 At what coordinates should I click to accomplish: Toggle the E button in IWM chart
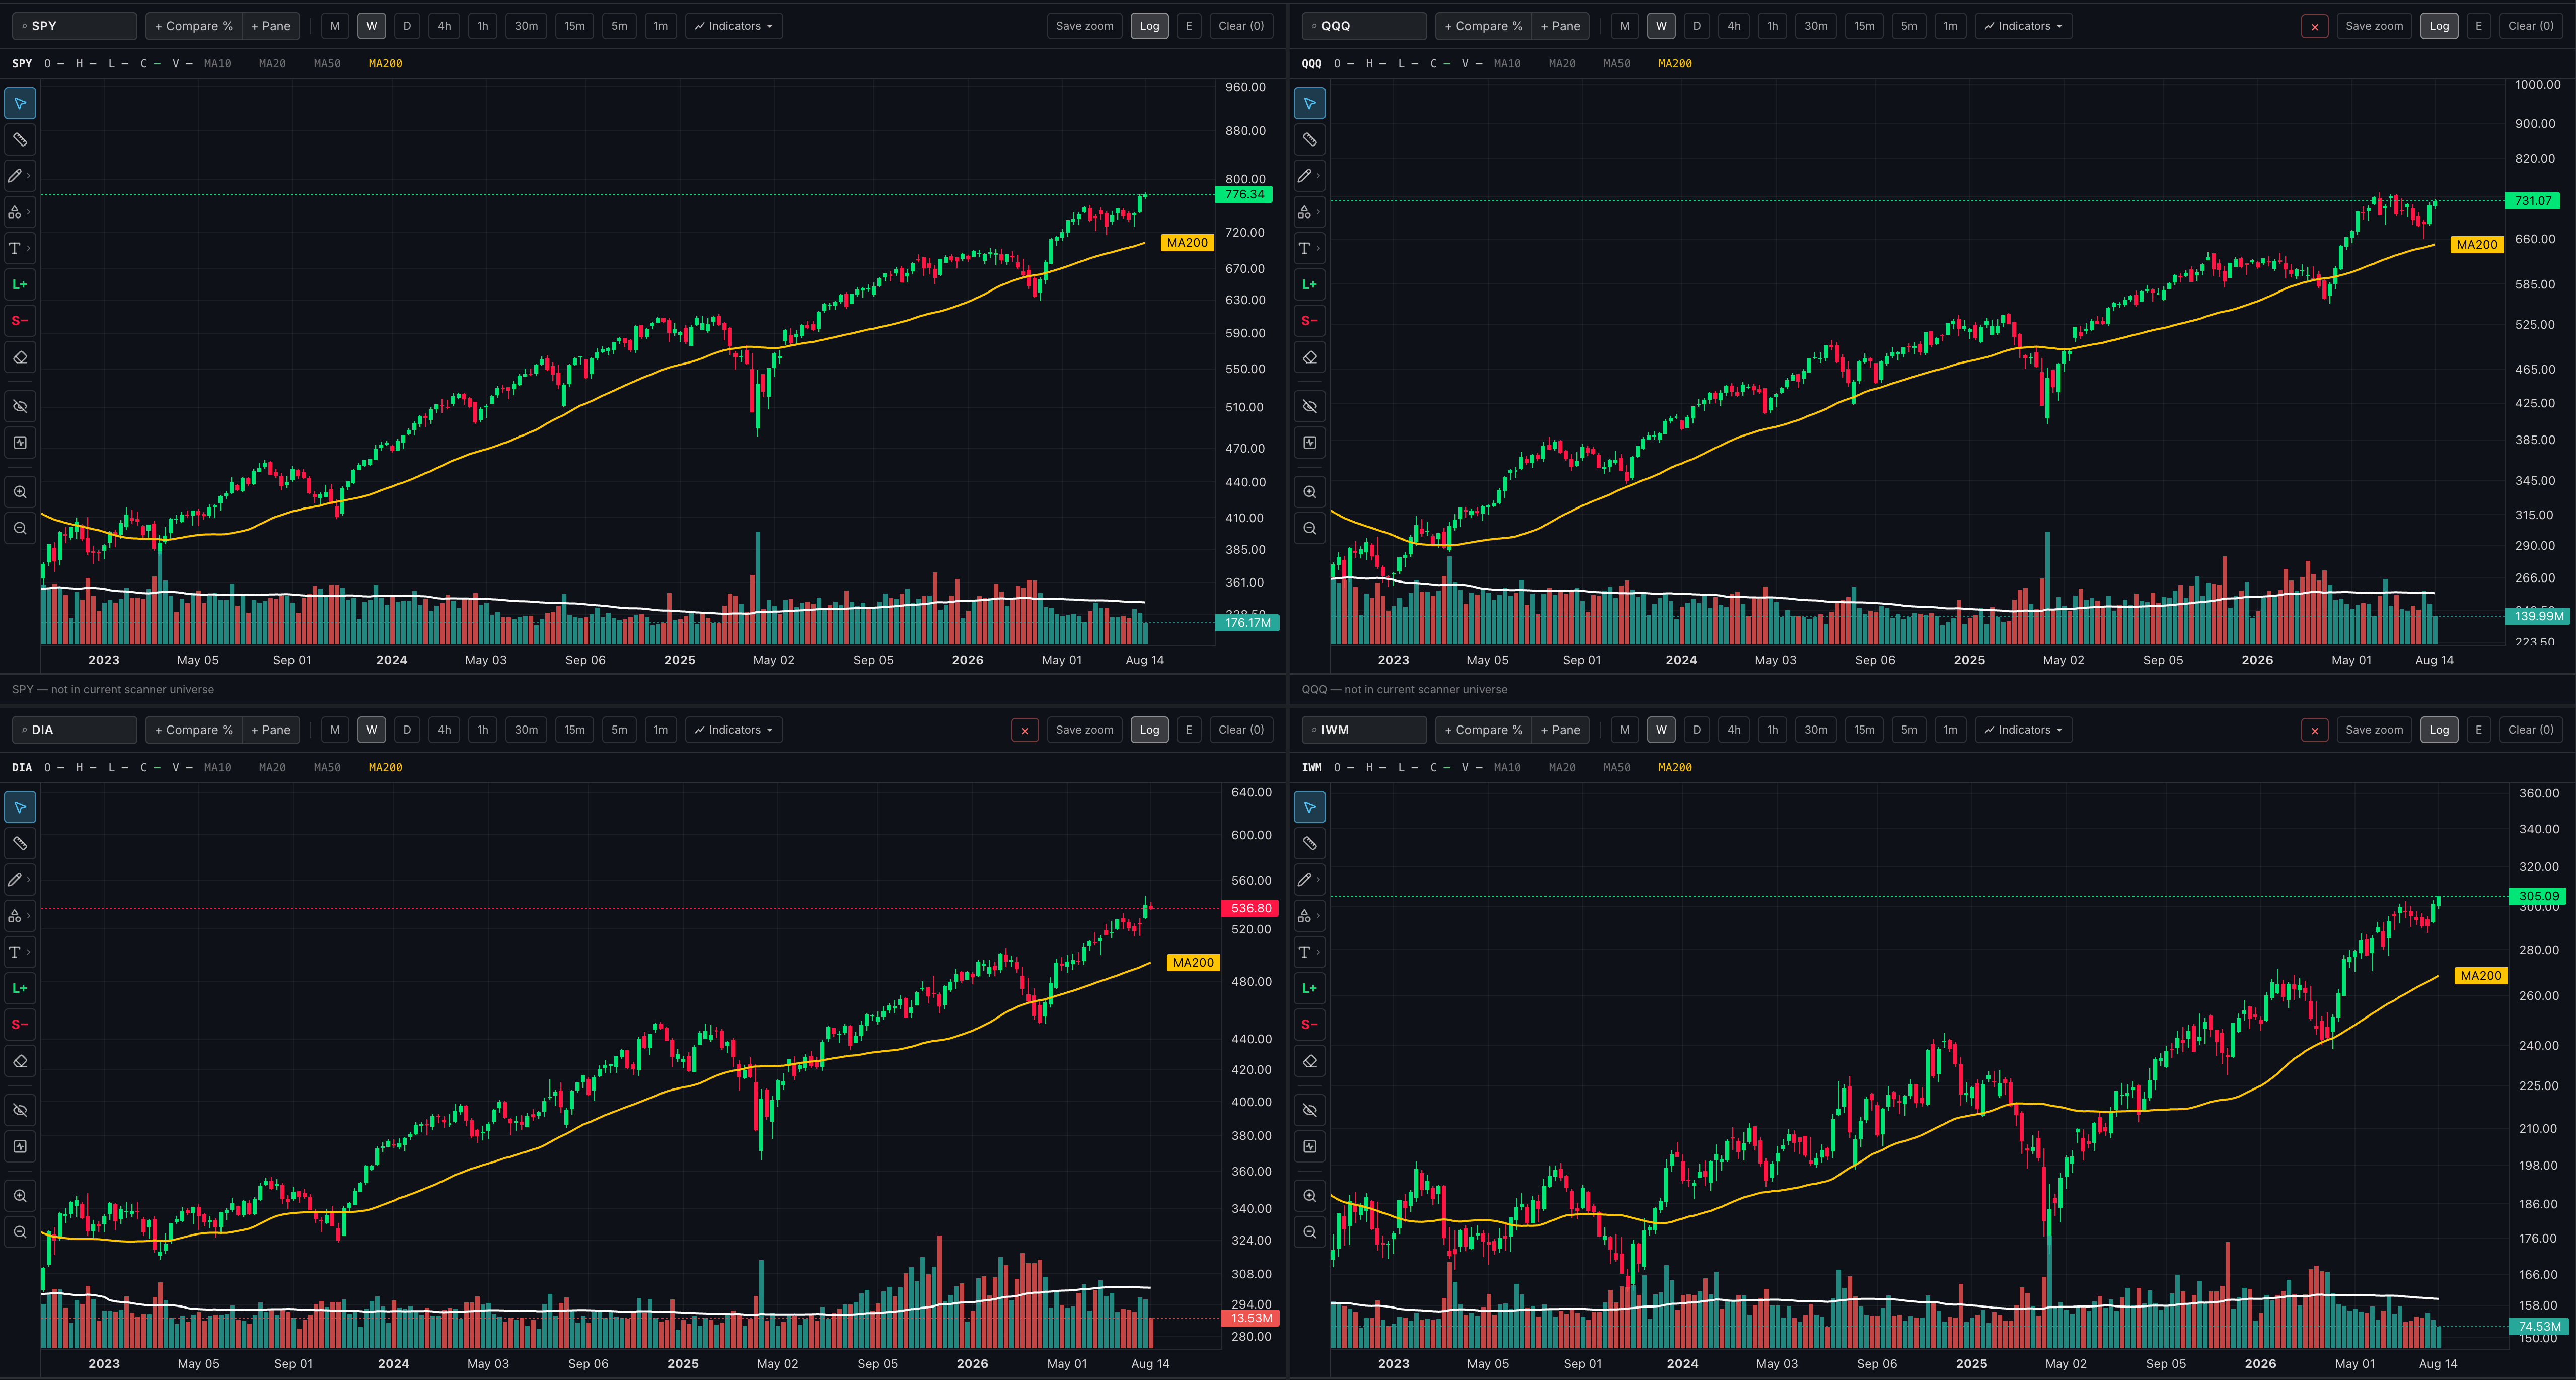2479,730
